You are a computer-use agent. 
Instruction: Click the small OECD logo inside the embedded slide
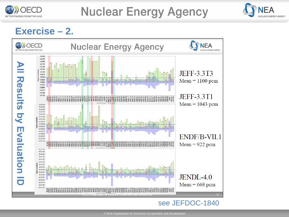coord(29,46)
